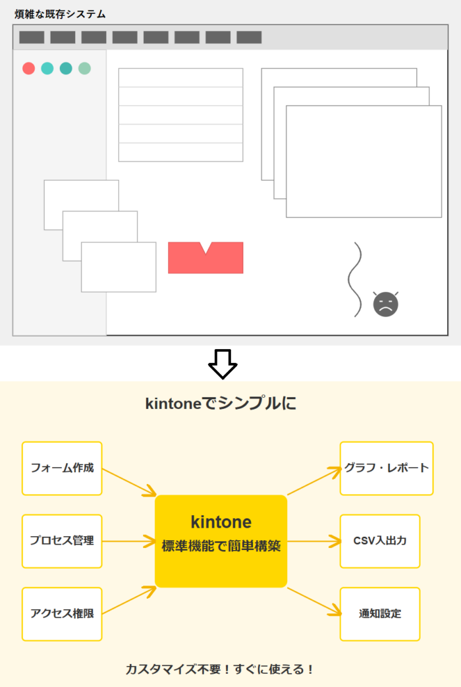
Task: Select the red circle dot
Action: point(28,69)
